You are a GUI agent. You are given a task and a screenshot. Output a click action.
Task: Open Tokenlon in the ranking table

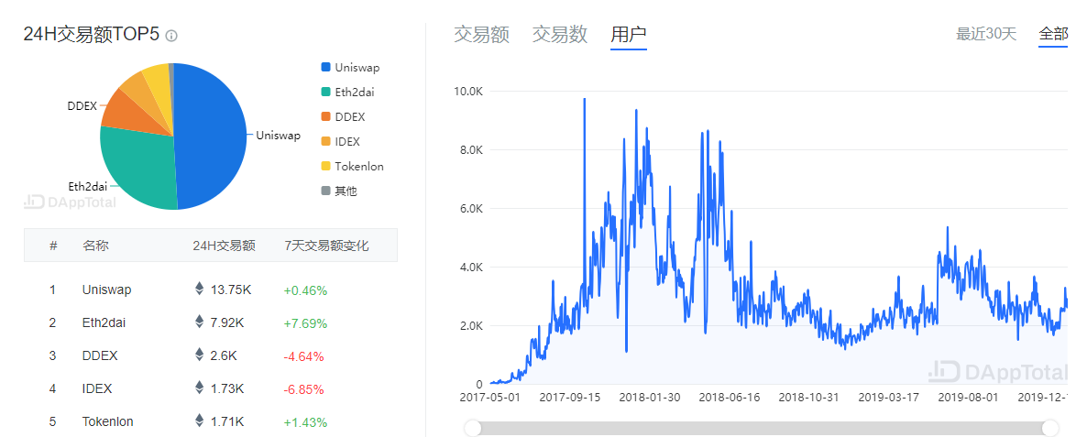(x=107, y=421)
